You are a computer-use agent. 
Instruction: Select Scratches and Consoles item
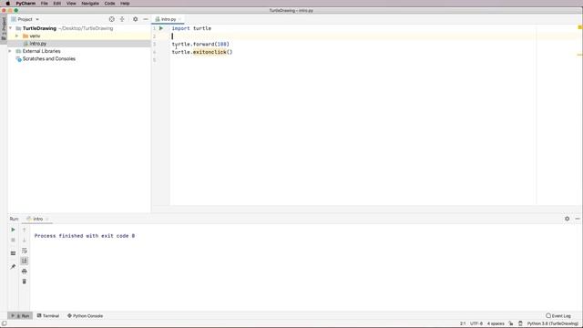pos(48,58)
